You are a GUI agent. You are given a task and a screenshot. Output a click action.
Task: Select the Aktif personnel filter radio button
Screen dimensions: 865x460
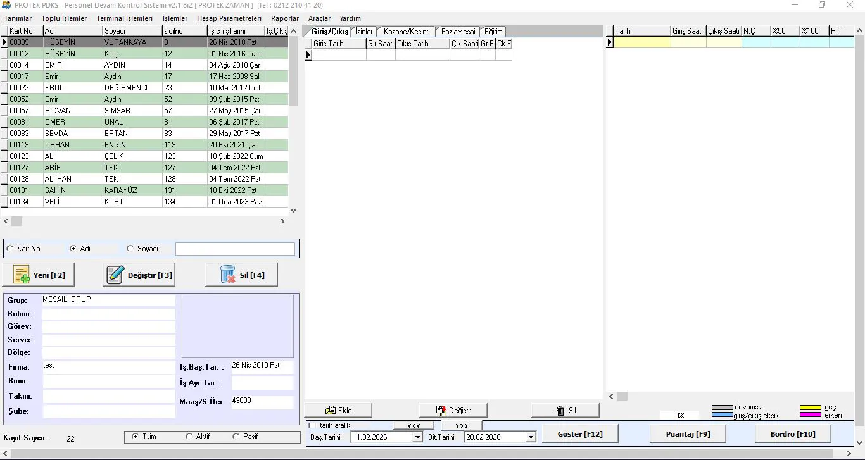pos(189,437)
